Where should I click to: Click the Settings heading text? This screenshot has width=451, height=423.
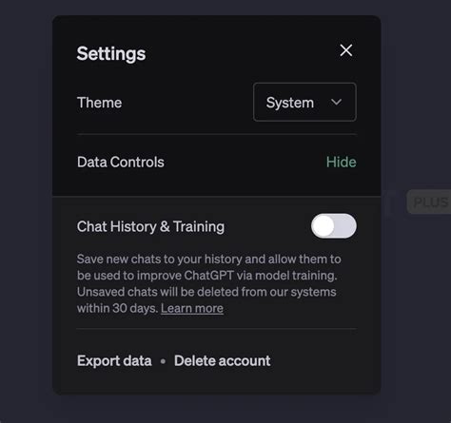(x=111, y=53)
